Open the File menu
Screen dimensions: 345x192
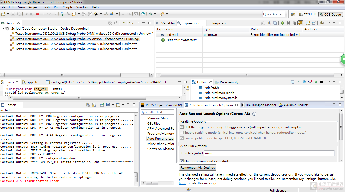pyautogui.click(x=3, y=7)
